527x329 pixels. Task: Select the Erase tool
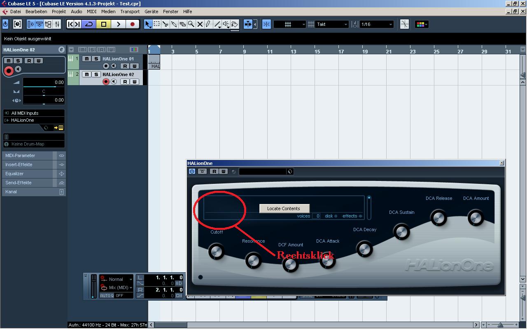coord(183,24)
